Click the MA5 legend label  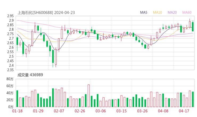(x=143, y=12)
